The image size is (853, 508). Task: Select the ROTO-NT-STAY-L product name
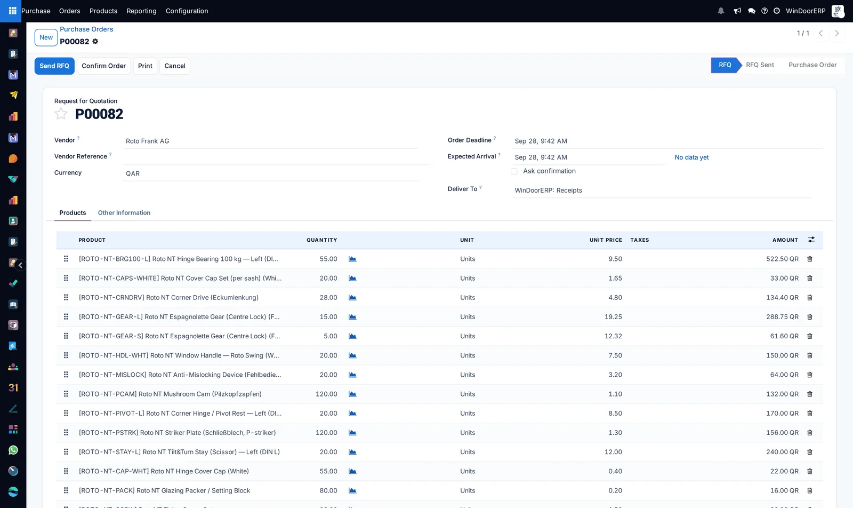click(x=179, y=452)
